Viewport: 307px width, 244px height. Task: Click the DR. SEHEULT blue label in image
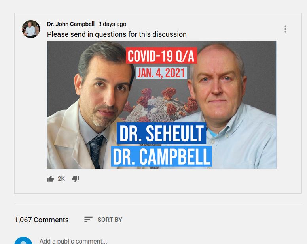(x=161, y=133)
